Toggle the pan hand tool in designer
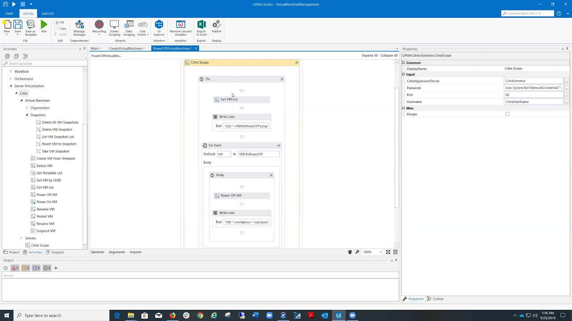572x321 pixels. (350, 252)
